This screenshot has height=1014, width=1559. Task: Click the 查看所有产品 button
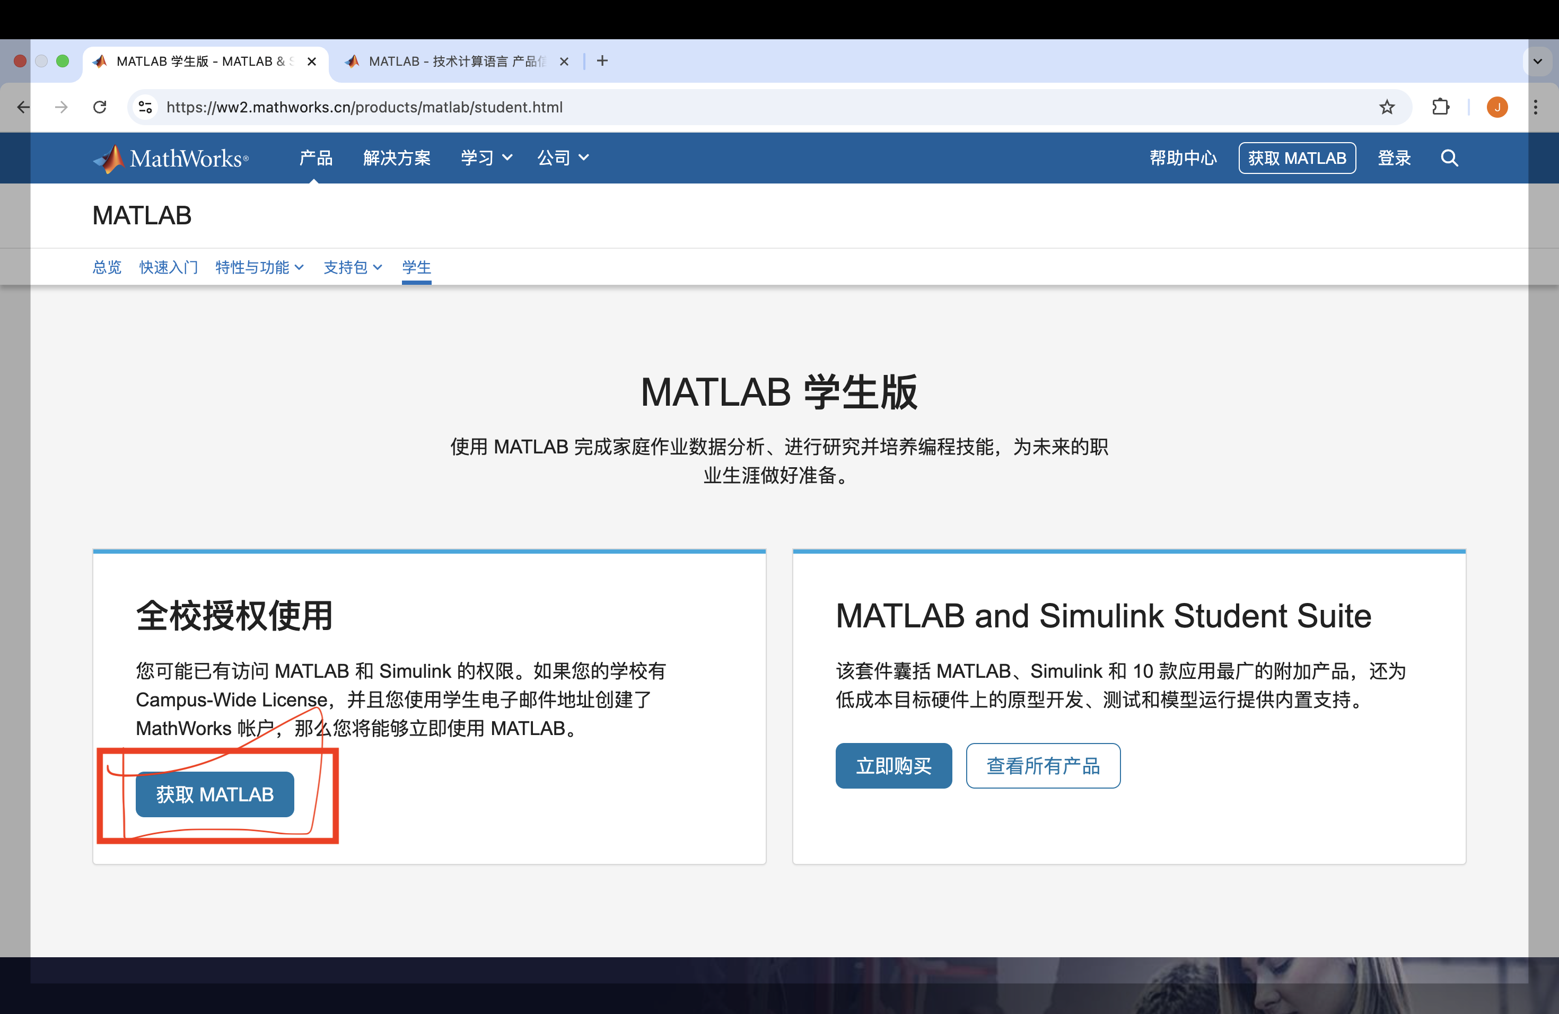click(x=1042, y=766)
